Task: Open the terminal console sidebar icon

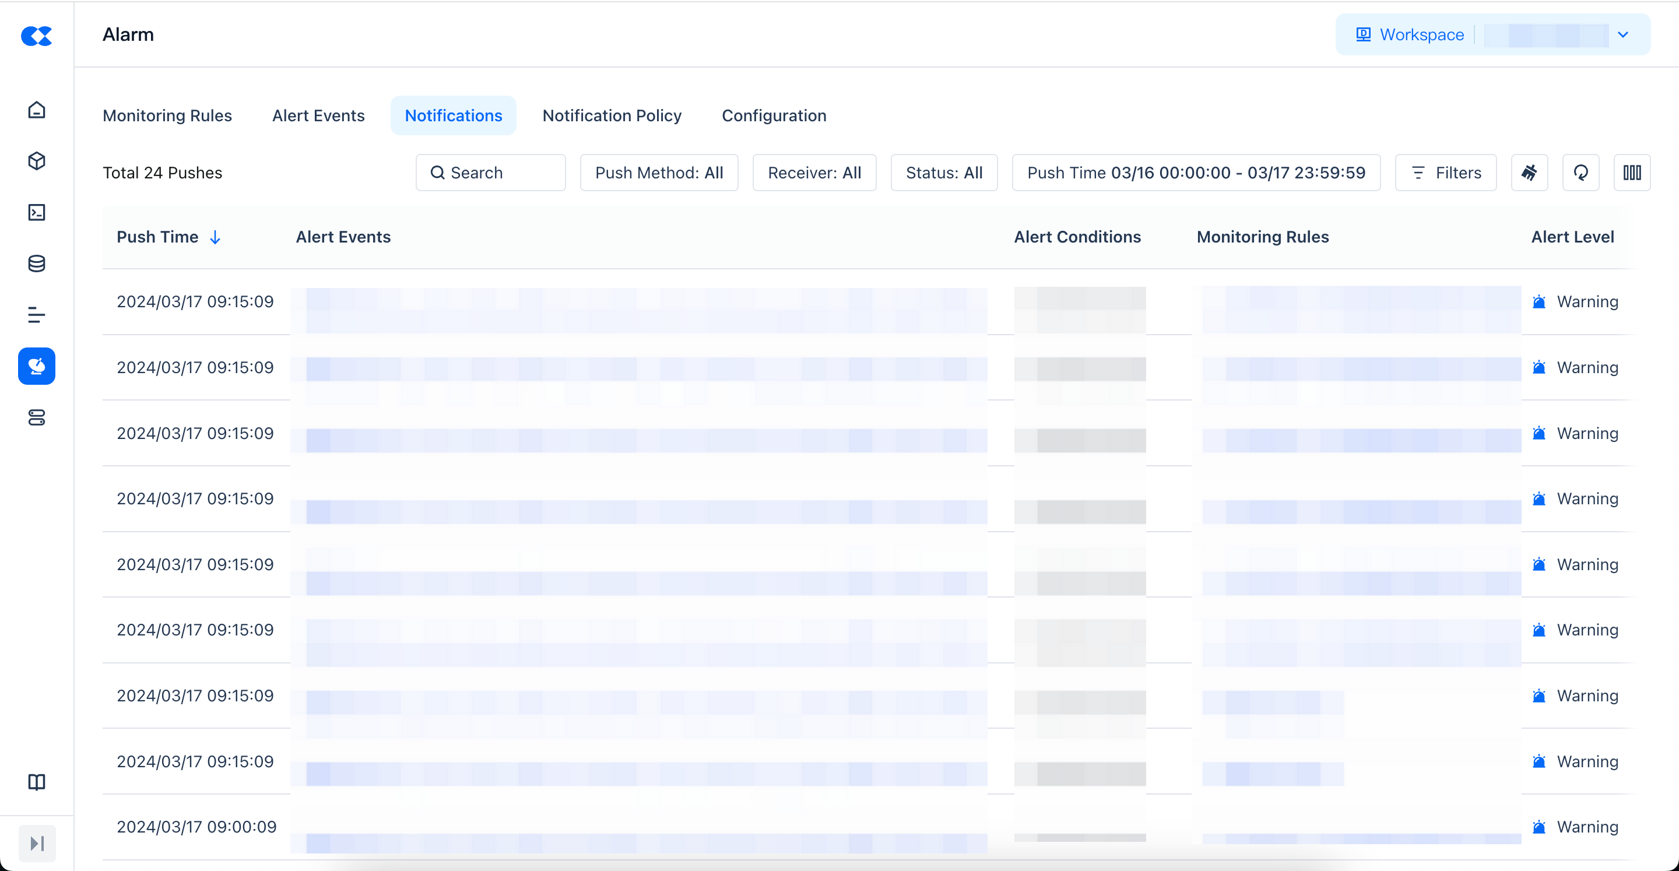Action: click(x=37, y=213)
